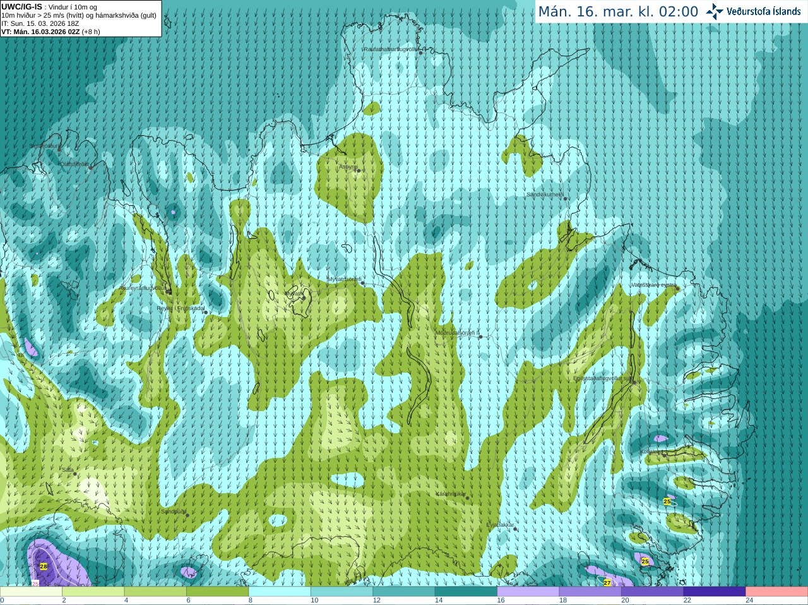Click the Mývatnsöræfi station dot

(362, 283)
